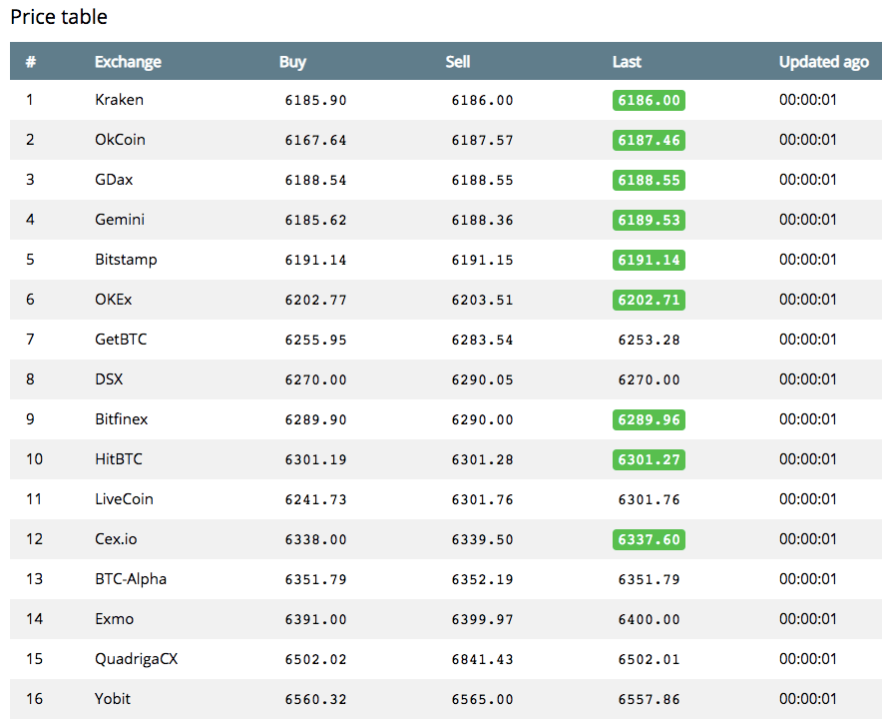882x723 pixels.
Task: Select the Bitstamp exchange name
Action: pyautogui.click(x=126, y=260)
